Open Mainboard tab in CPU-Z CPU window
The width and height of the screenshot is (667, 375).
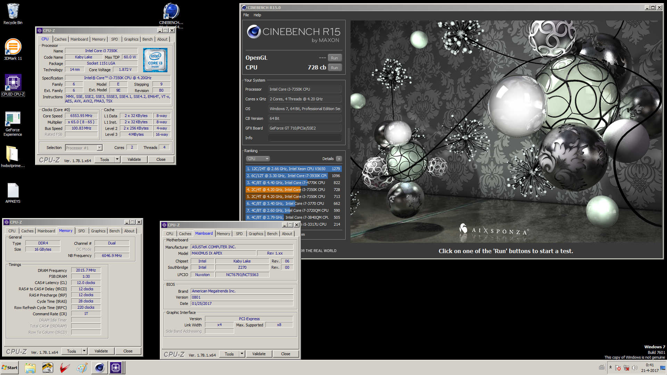tap(79, 39)
